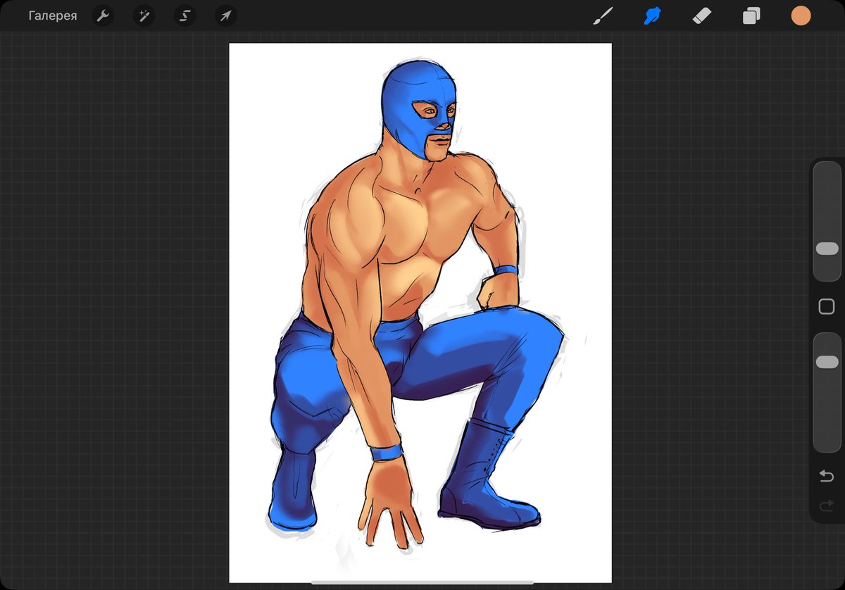Select the Eraser tool
845x590 pixels.
pos(702,15)
